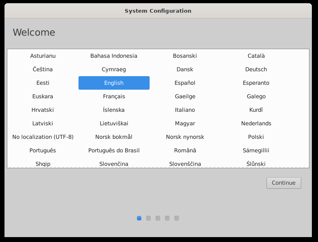Select Polski as system language
Image resolution: width=318 pixels, height=242 pixels.
(256, 137)
